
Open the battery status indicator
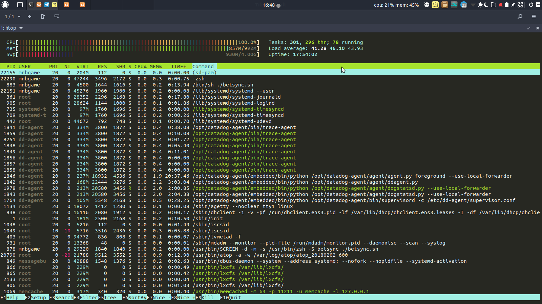[x=507, y=5]
